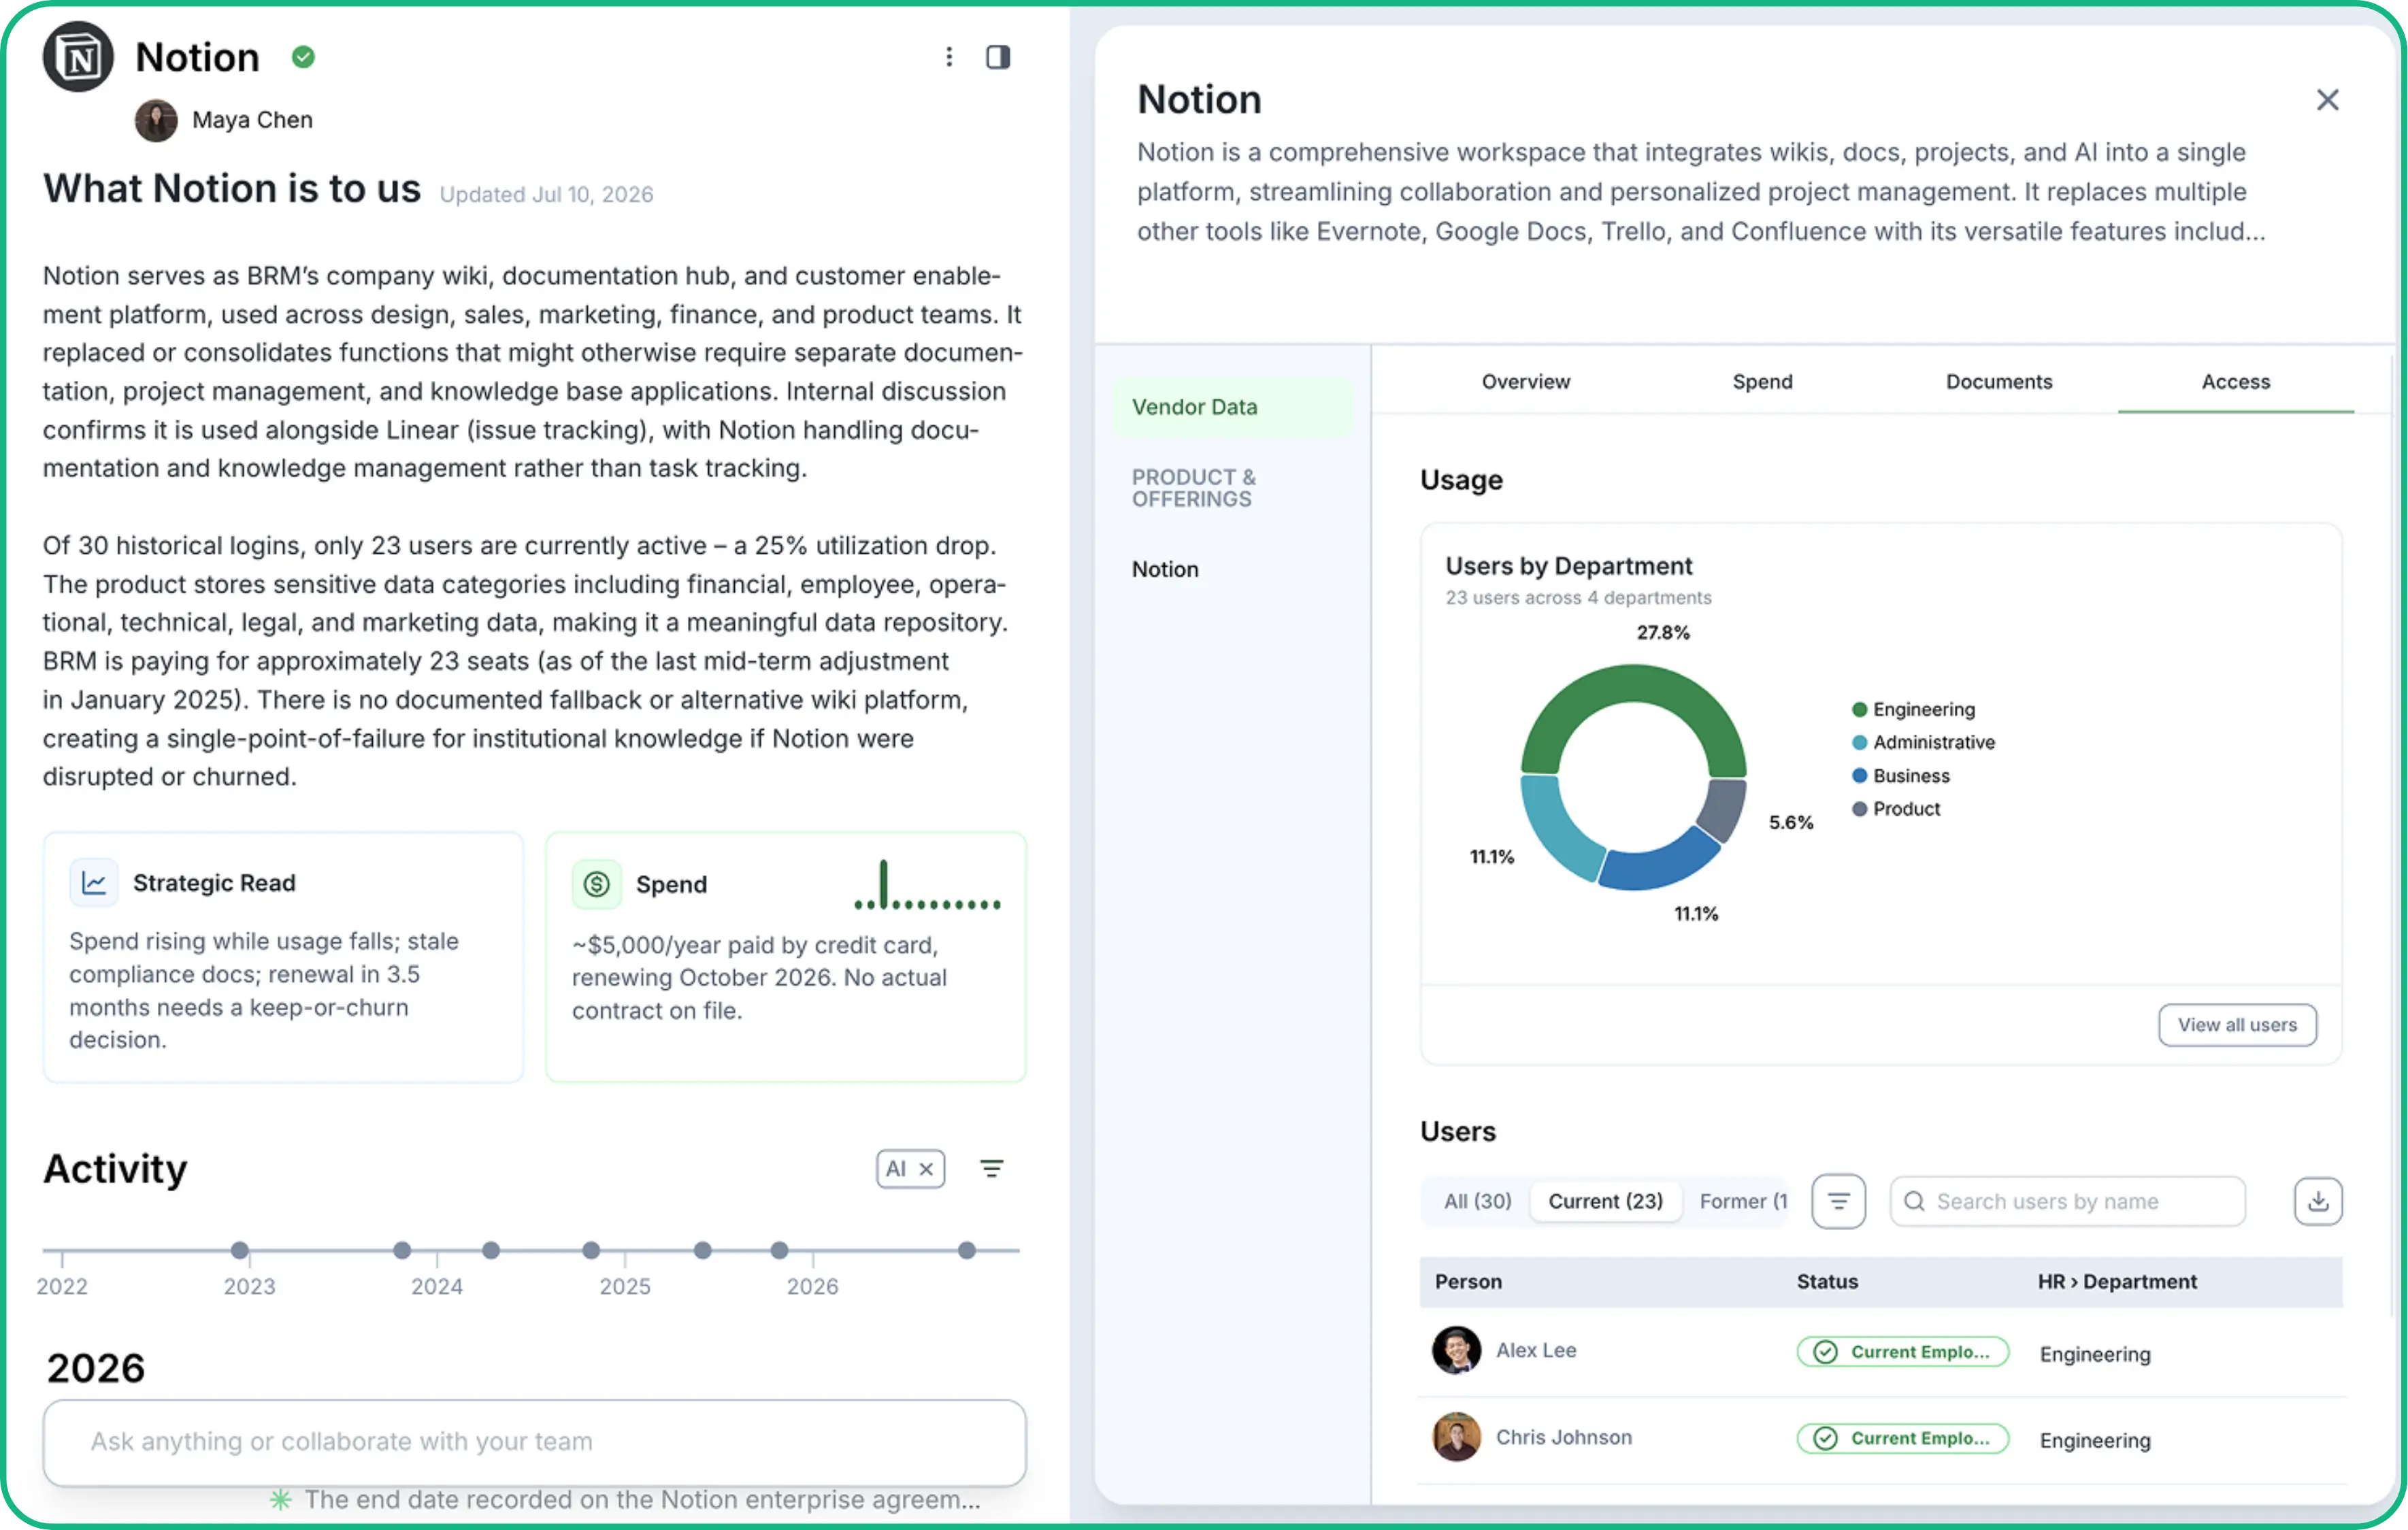The image size is (2408, 1530).
Task: Open the Users filter button
Action: (x=1839, y=1201)
